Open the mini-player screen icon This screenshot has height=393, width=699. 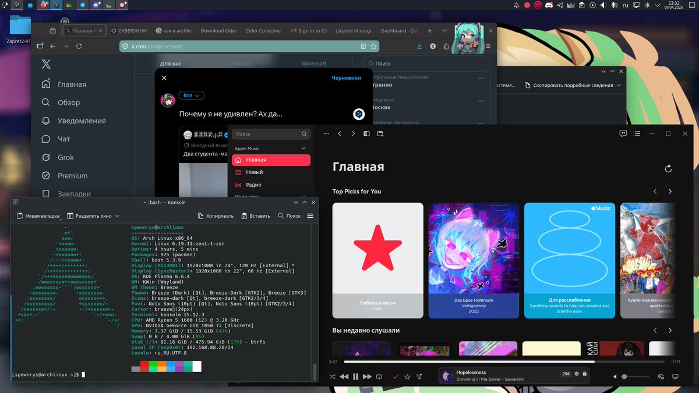coord(676,377)
